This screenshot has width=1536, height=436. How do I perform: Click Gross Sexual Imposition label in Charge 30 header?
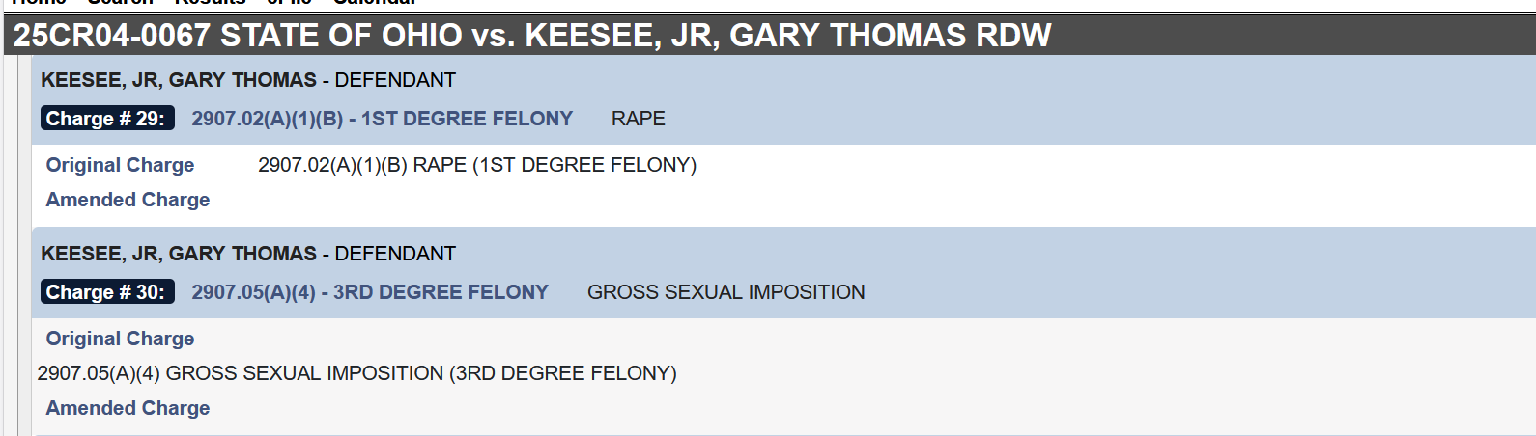tap(726, 292)
